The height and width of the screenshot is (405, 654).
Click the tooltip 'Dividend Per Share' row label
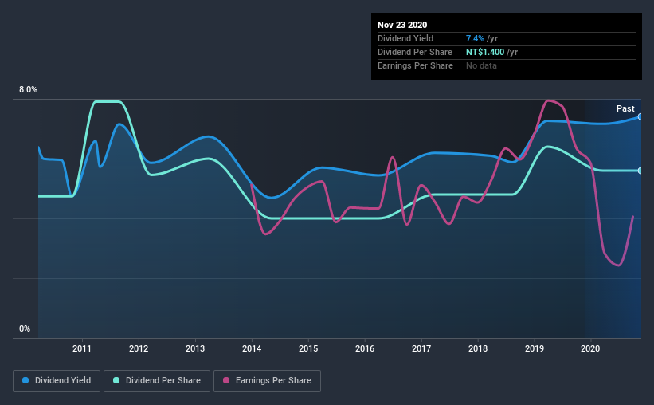pos(414,52)
